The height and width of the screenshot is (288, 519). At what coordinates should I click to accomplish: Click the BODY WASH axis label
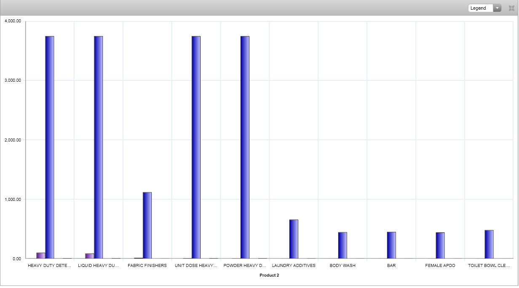pos(342,266)
